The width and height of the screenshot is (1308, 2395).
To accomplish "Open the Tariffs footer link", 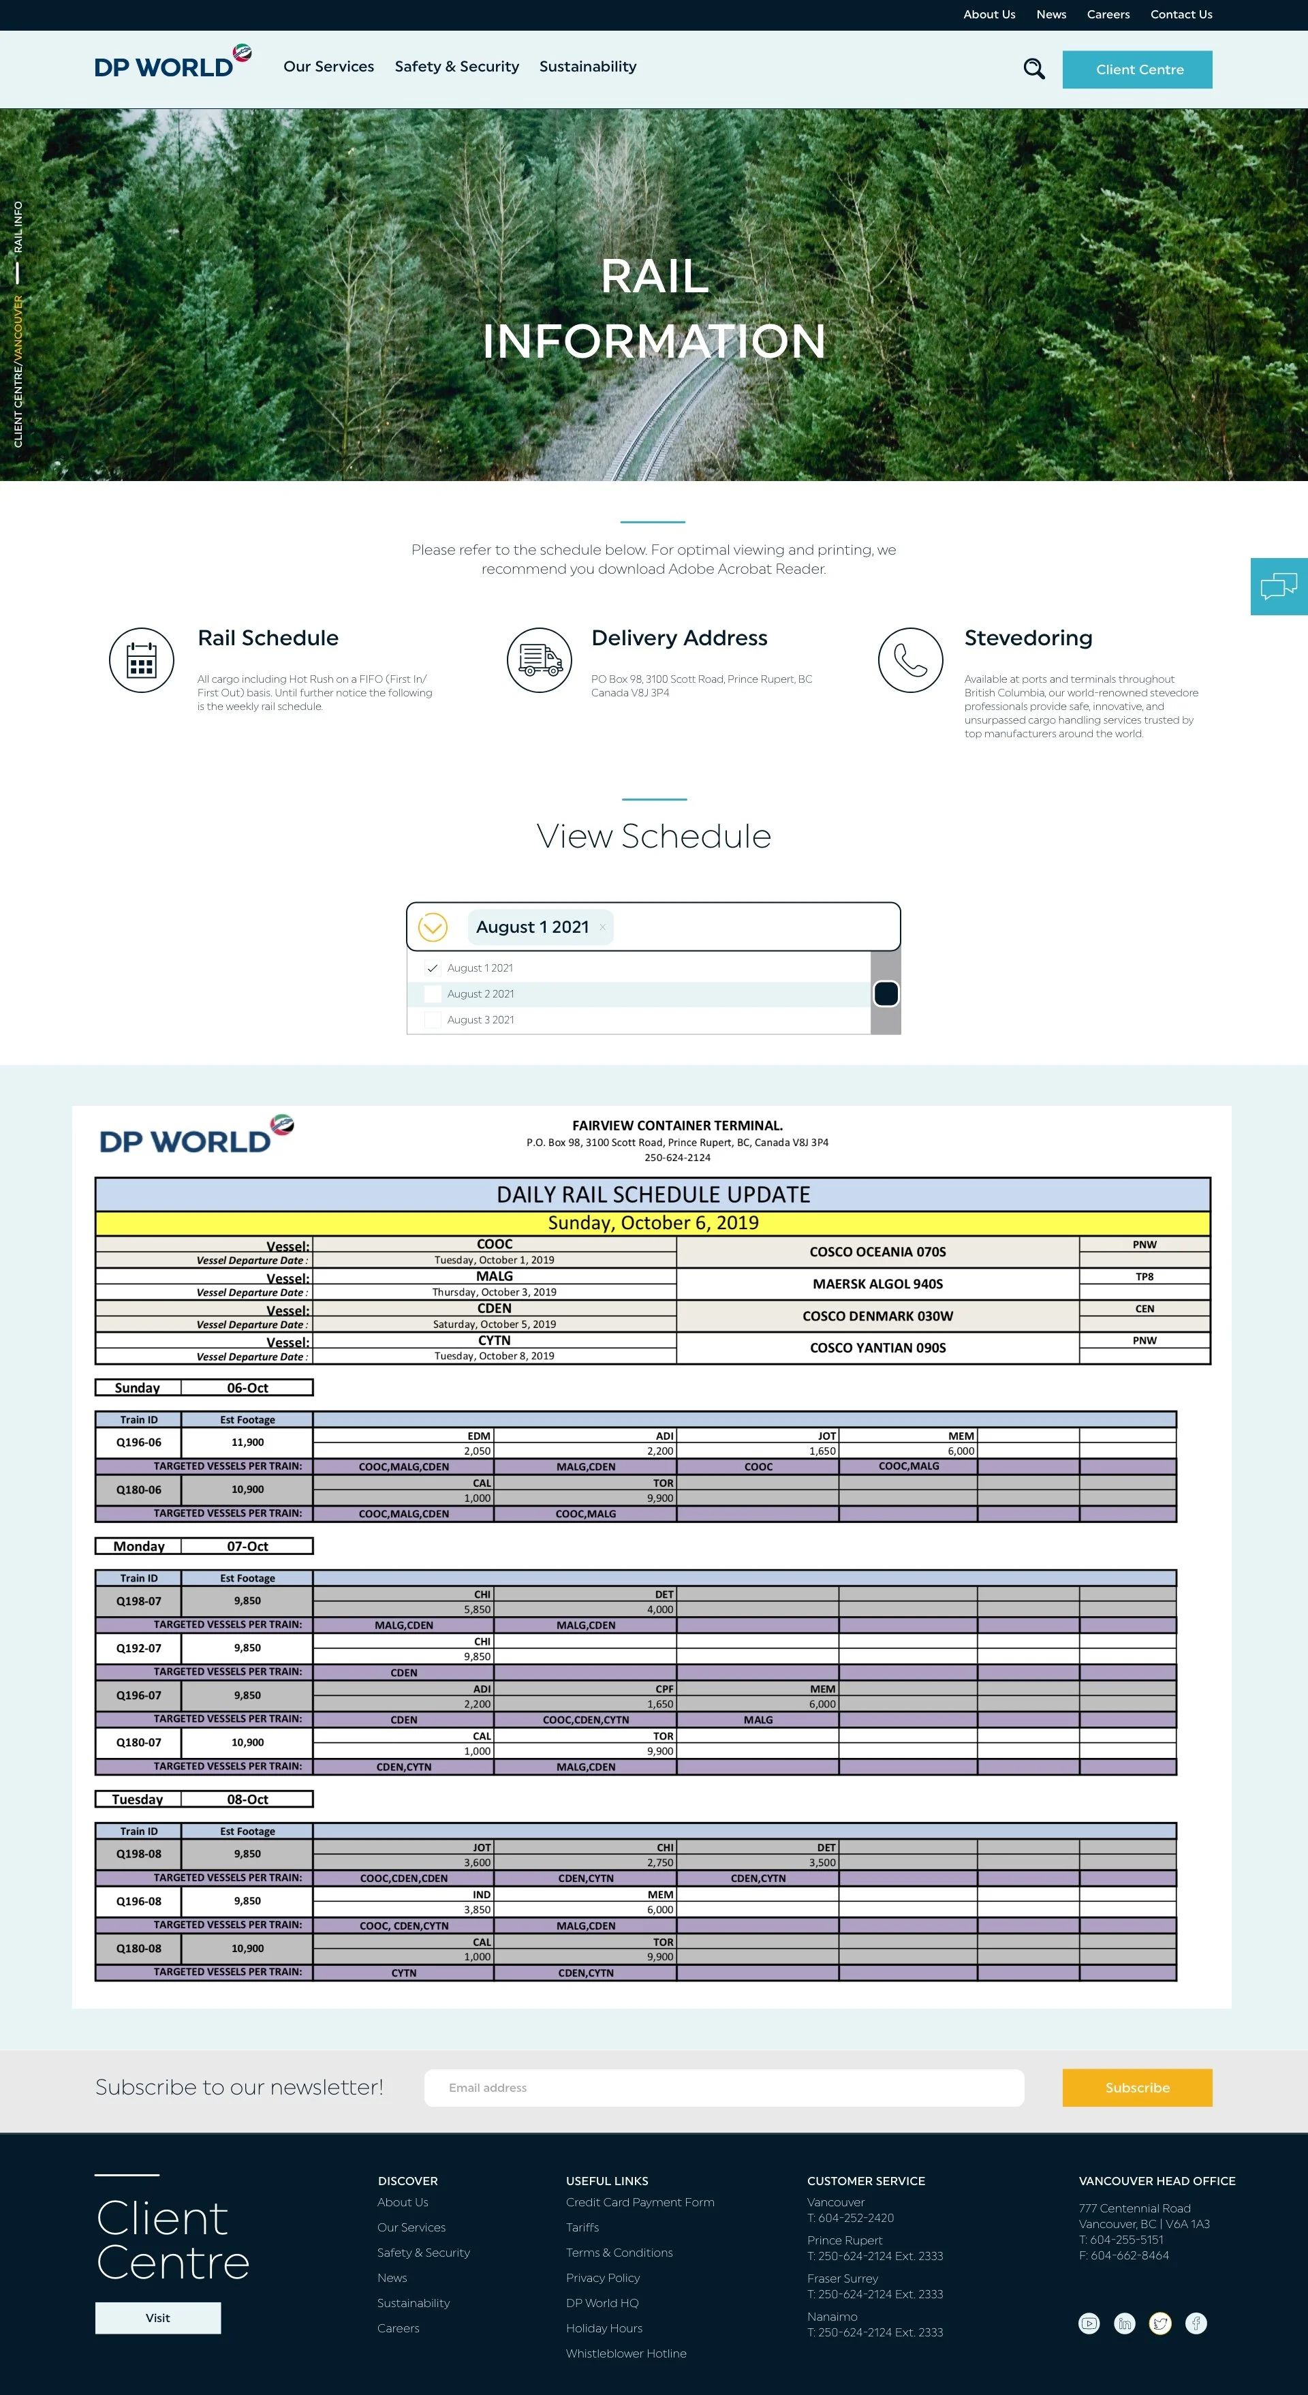I will click(x=582, y=2227).
